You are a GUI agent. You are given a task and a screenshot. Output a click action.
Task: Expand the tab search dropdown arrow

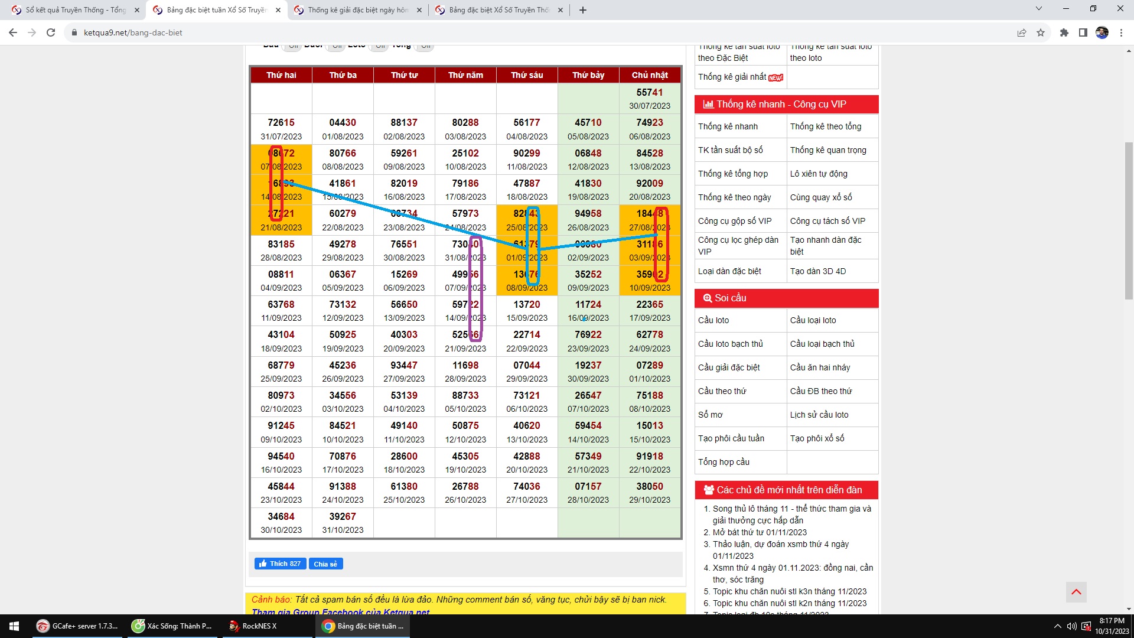[x=1038, y=9]
